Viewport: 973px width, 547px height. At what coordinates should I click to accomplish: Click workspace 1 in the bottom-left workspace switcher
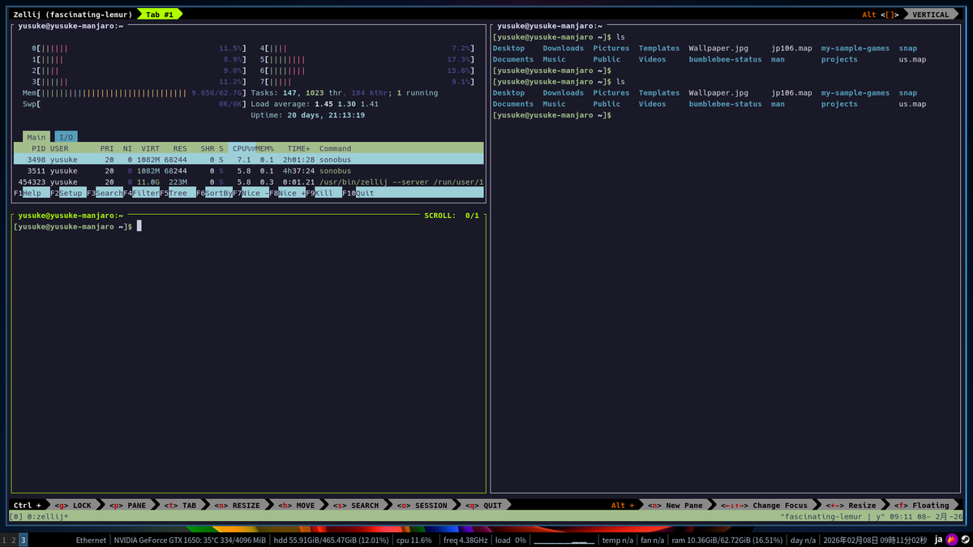(x=6, y=538)
